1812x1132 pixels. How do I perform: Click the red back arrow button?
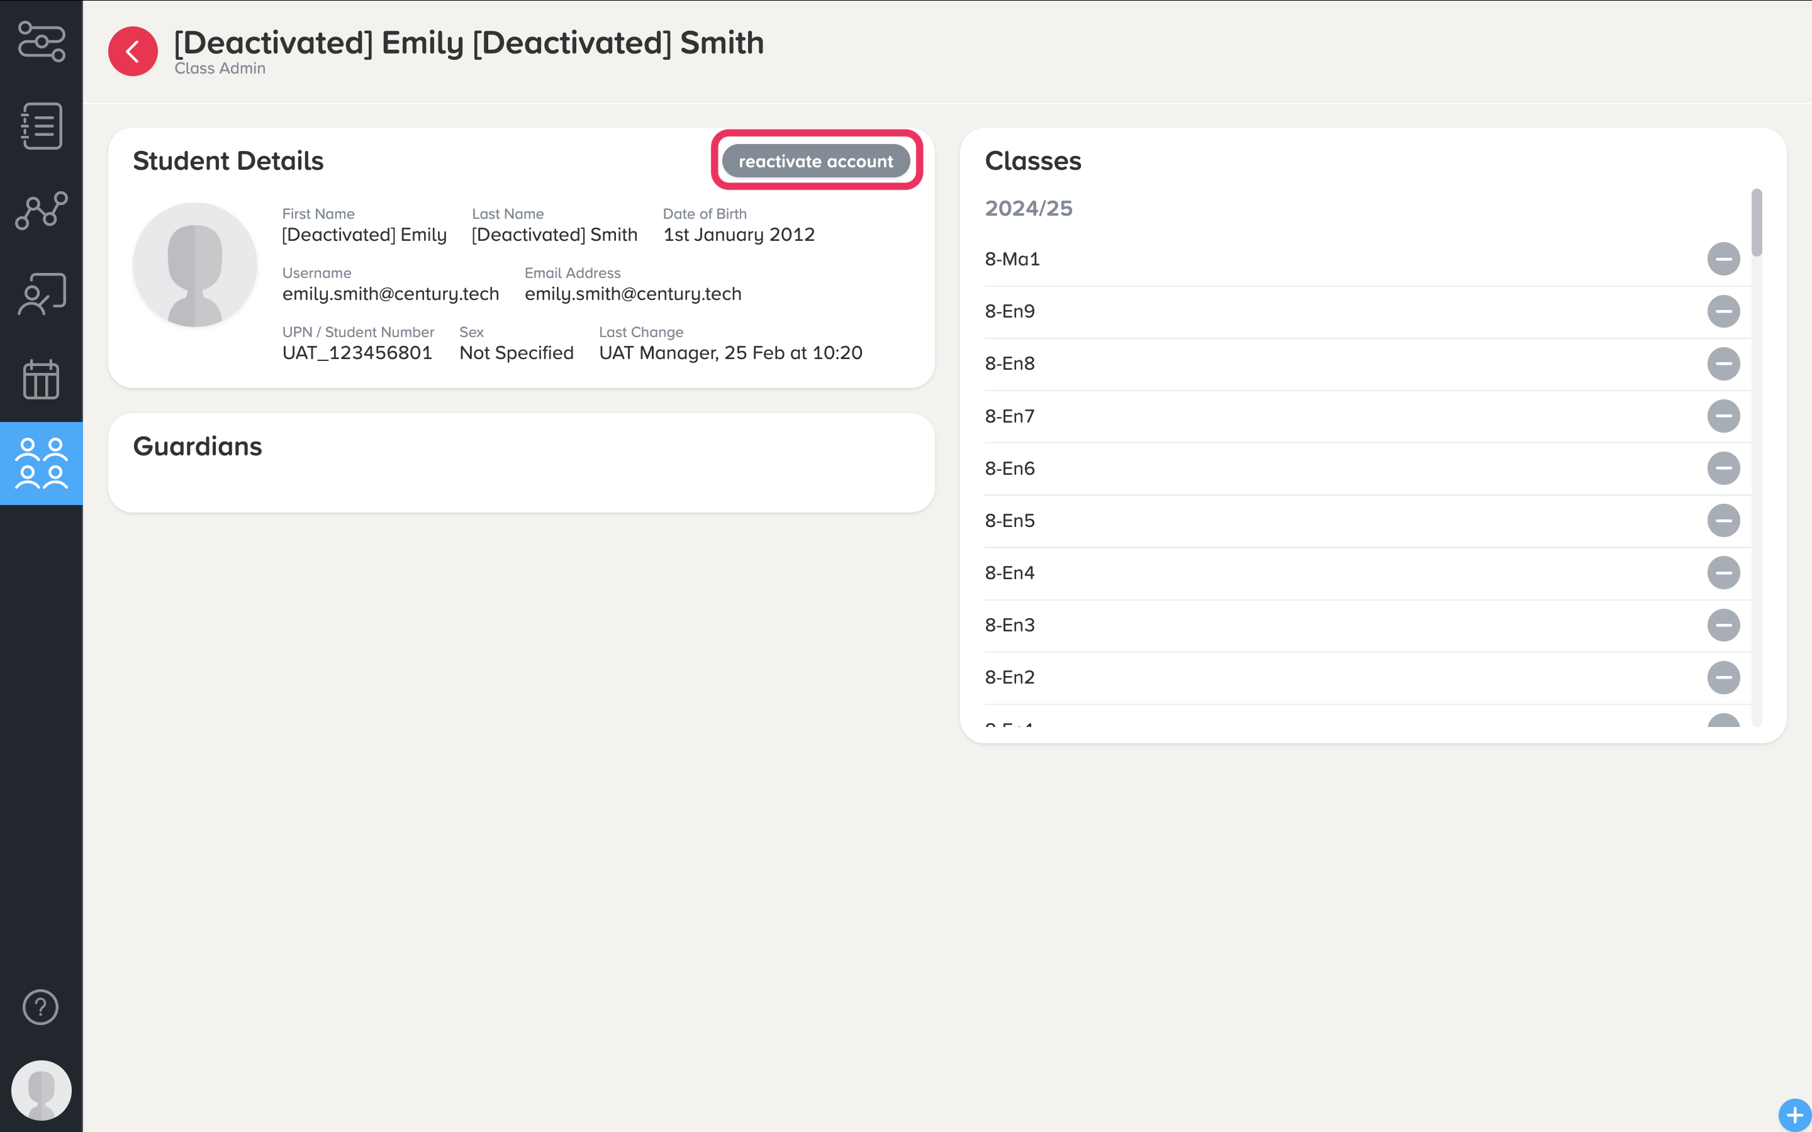(x=133, y=52)
